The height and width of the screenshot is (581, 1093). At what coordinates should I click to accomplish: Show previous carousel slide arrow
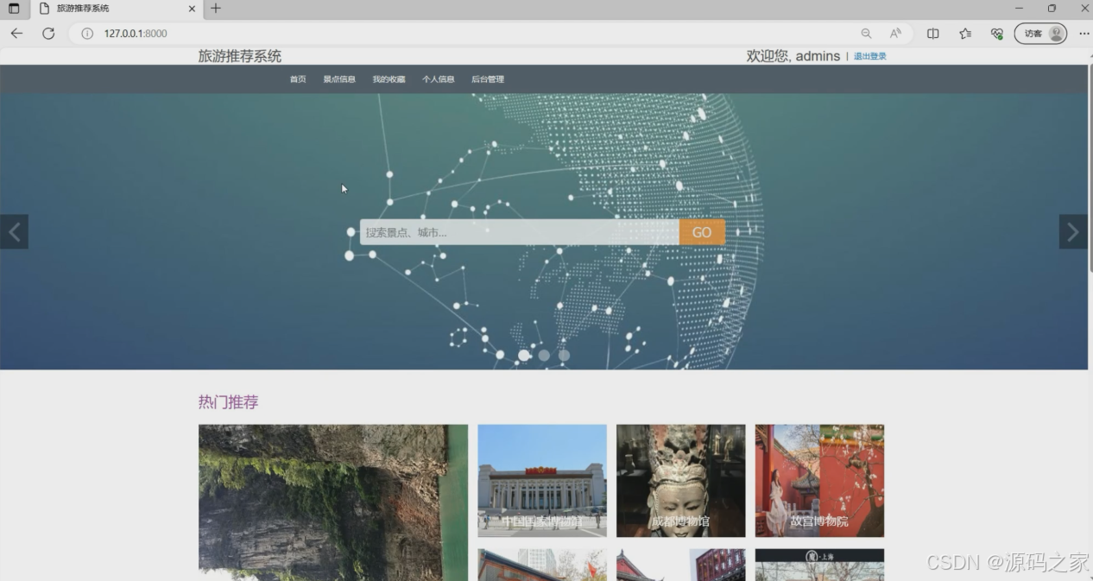14,231
